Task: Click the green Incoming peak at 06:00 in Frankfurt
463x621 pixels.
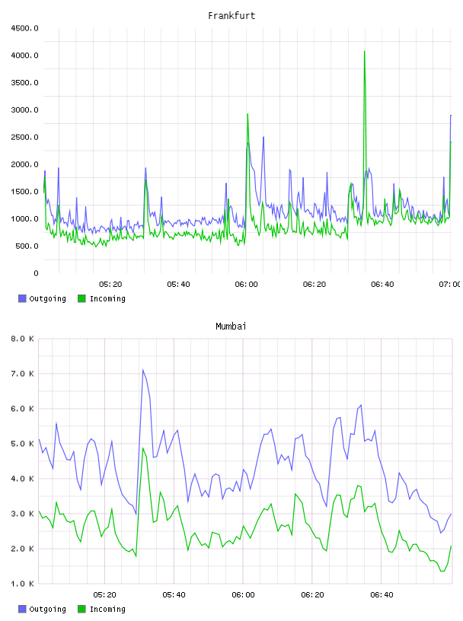Action: tap(247, 115)
